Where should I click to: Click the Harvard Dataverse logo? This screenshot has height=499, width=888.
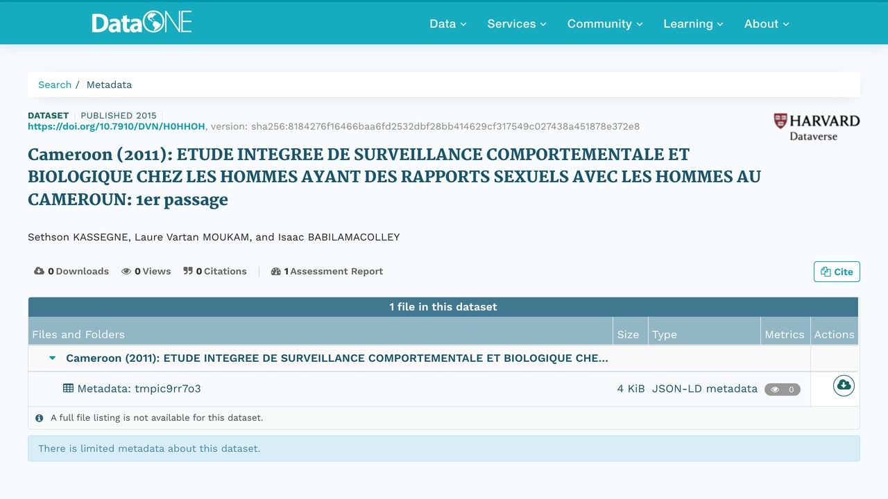[x=817, y=127]
